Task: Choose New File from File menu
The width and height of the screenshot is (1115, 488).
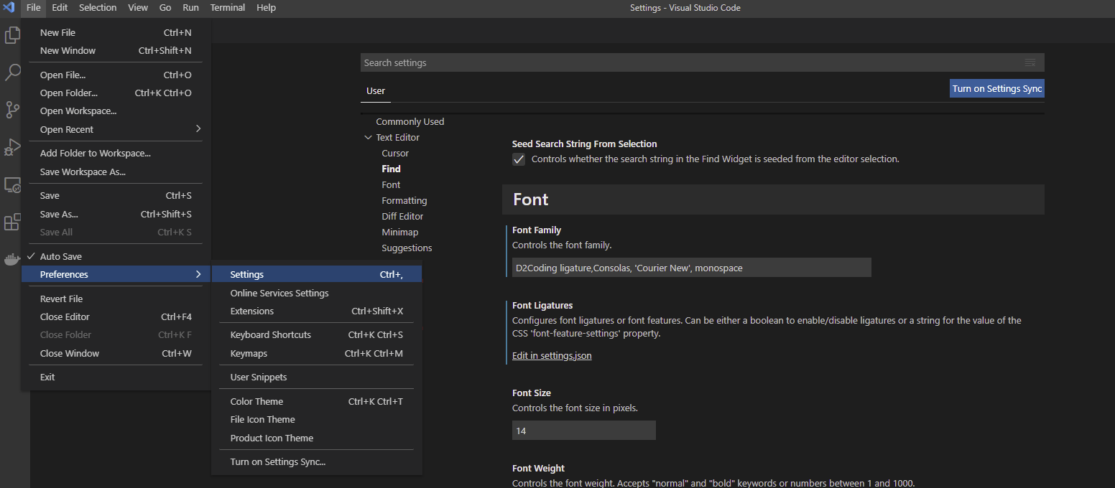Action: 116,32
